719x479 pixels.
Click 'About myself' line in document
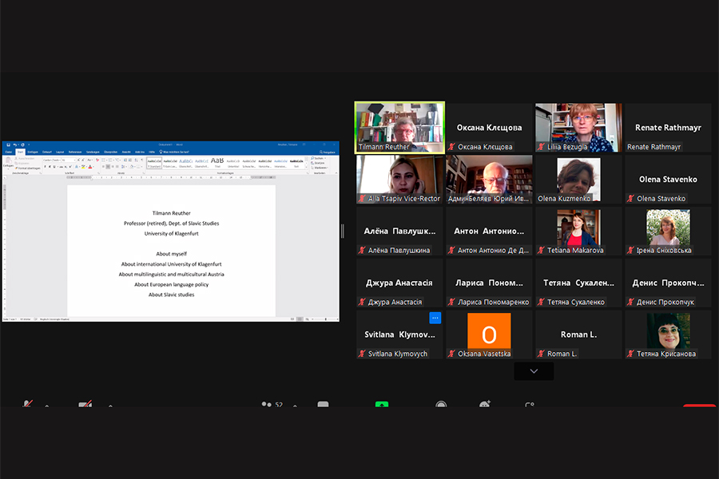[x=172, y=254]
